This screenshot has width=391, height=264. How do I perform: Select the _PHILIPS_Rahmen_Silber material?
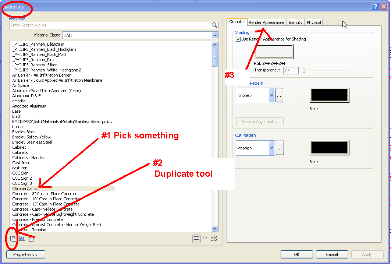pos(35,65)
